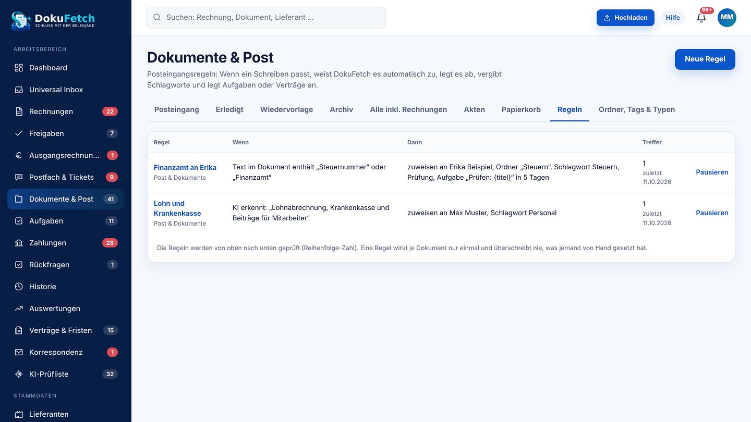Open the Finanzamt an Erika rule link
Viewport: 751px width, 422px height.
point(185,167)
